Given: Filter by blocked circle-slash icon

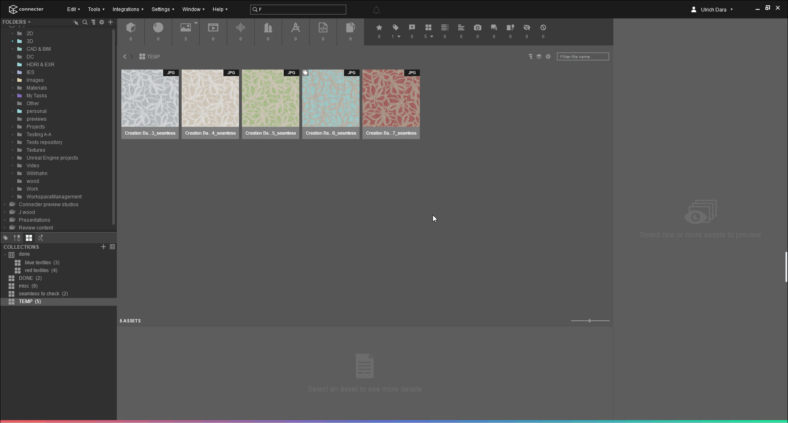Looking at the screenshot, I should (x=543, y=27).
